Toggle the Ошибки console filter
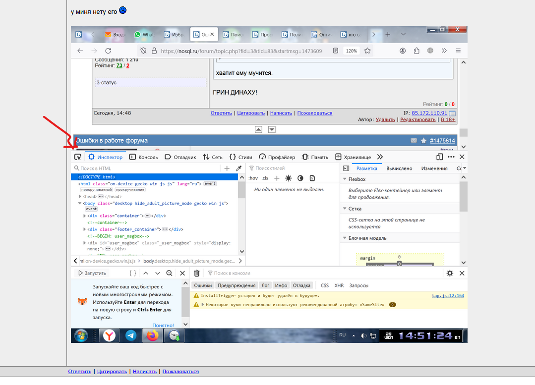535x385 pixels. pos(203,285)
